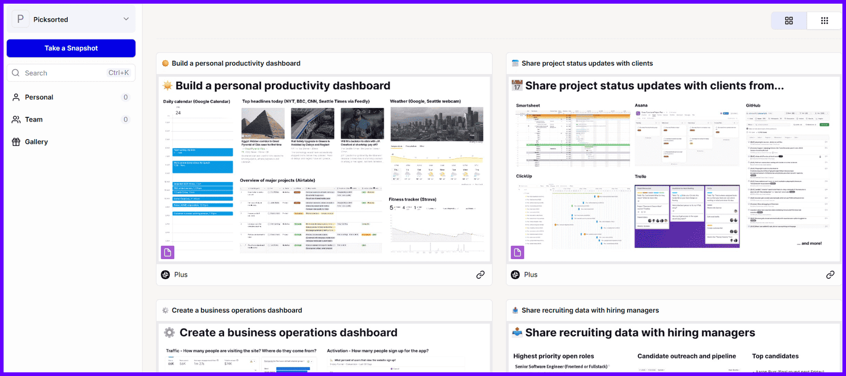This screenshot has width=846, height=376.
Task: Click the Take a Snapshot button
Action: coord(71,48)
